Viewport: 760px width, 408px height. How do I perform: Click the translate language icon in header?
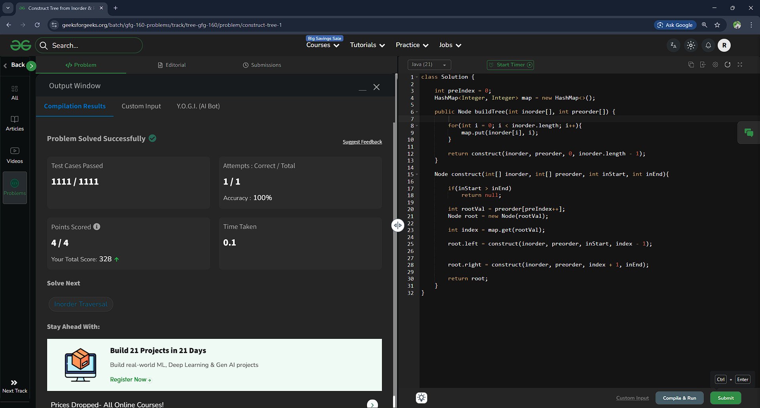673,45
